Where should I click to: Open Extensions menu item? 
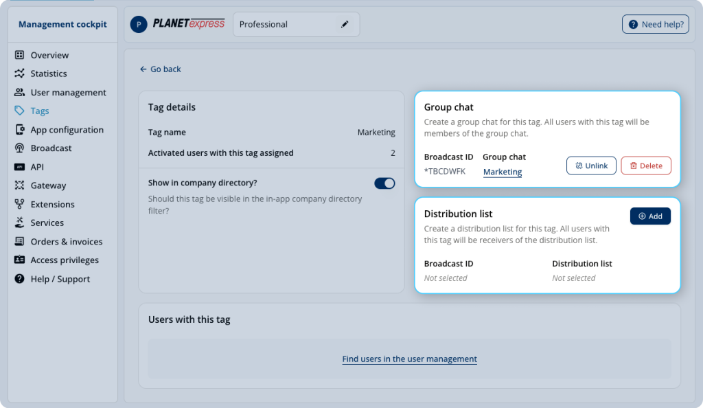52,204
